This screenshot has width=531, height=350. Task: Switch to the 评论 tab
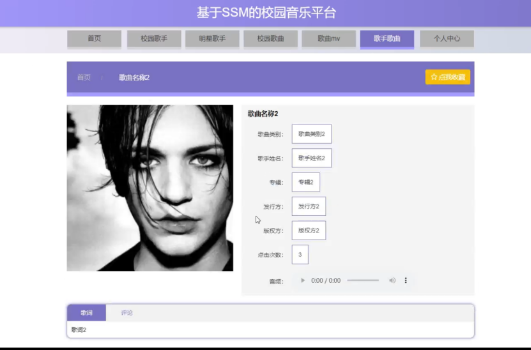tap(127, 313)
